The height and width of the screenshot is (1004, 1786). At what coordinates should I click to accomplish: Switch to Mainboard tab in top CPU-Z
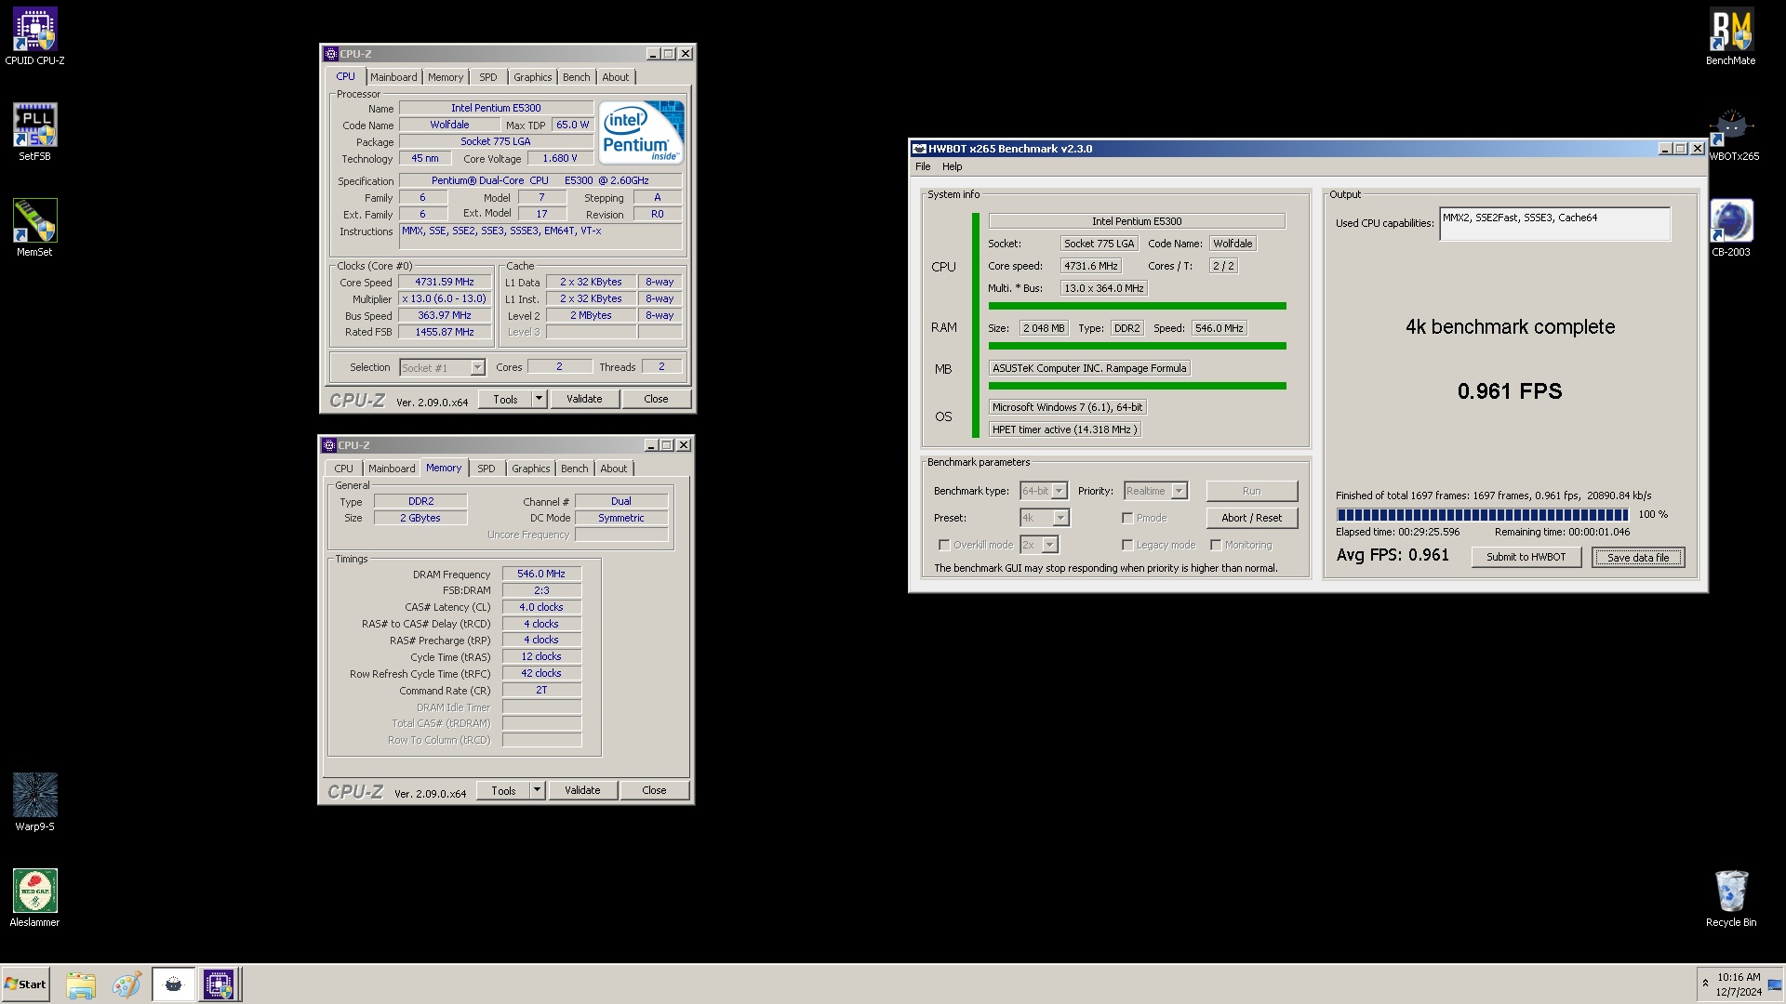click(x=393, y=77)
